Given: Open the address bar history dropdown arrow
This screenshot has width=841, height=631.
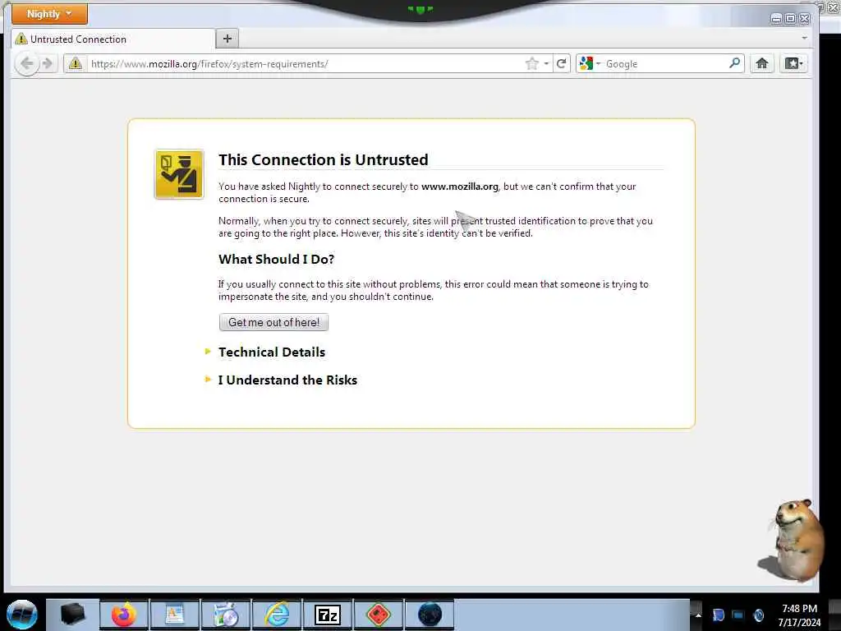Looking at the screenshot, I should click(x=546, y=64).
